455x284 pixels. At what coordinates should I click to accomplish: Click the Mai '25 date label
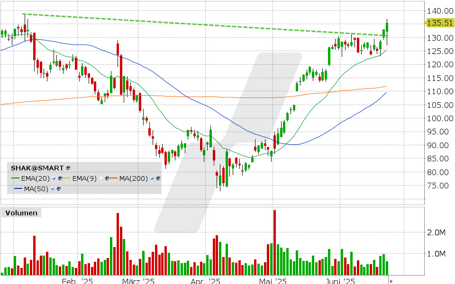[x=273, y=281]
